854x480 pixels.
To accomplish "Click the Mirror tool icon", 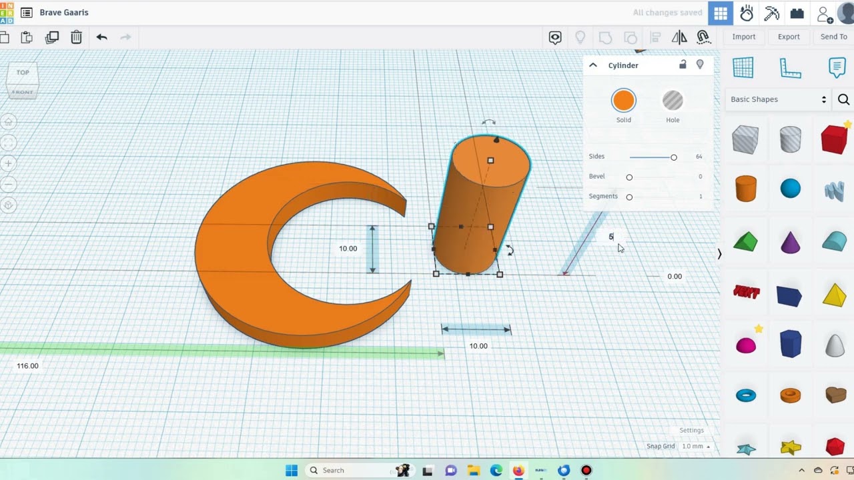I will pos(679,37).
